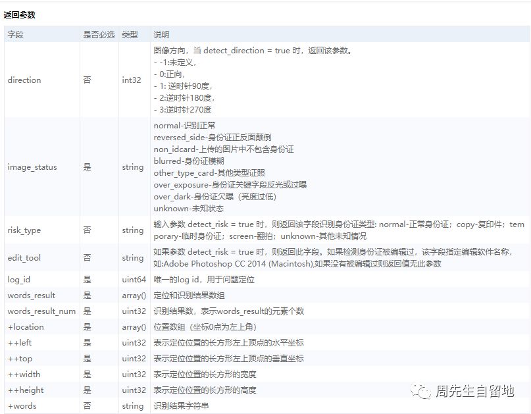Select the 返回参数 heading text
The image size is (531, 414).
[x=19, y=15]
